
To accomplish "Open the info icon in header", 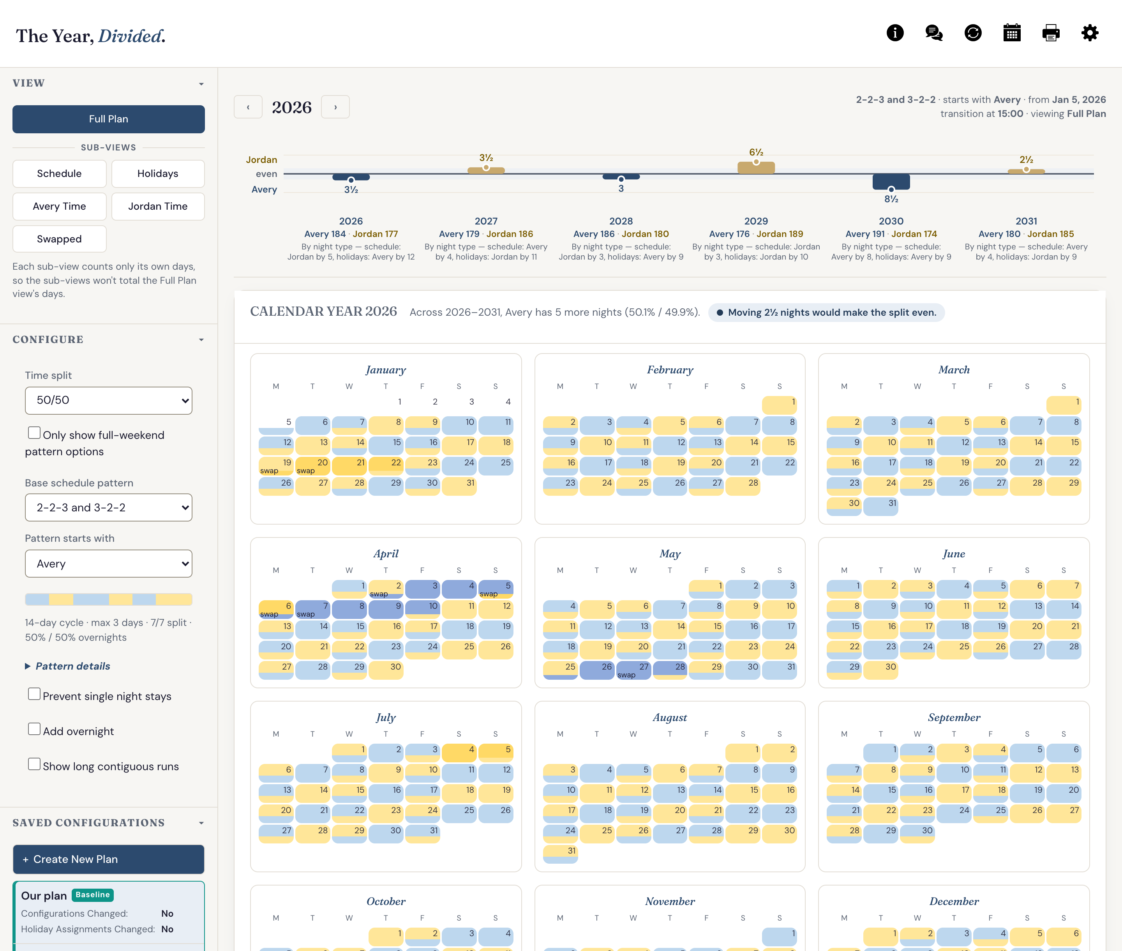I will click(894, 33).
